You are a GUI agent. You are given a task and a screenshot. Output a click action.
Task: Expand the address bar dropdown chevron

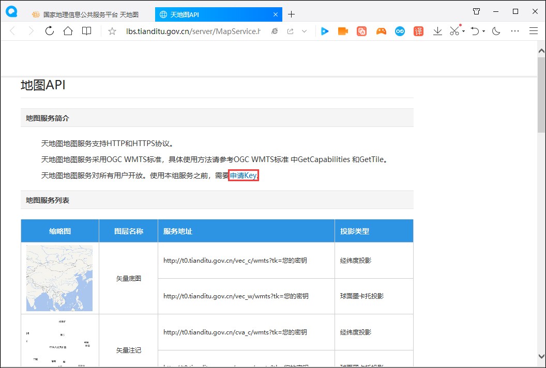pos(305,31)
